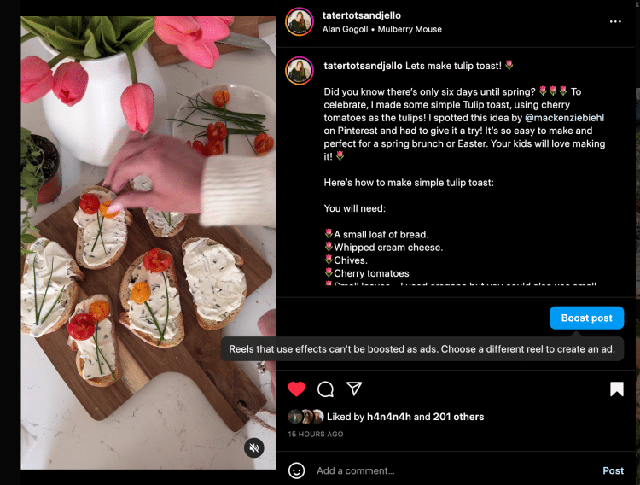Click the profile picture beside the caption
Viewport: 640px width, 485px height.
click(x=300, y=71)
